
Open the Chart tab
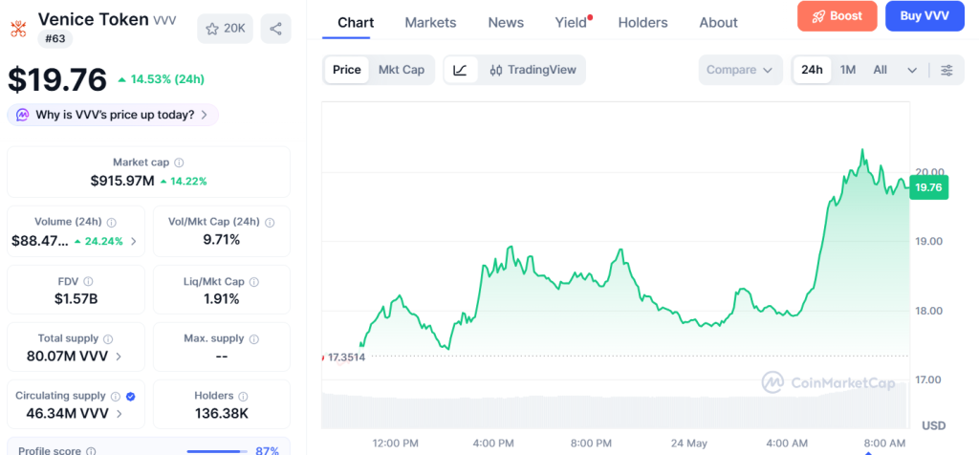point(356,23)
